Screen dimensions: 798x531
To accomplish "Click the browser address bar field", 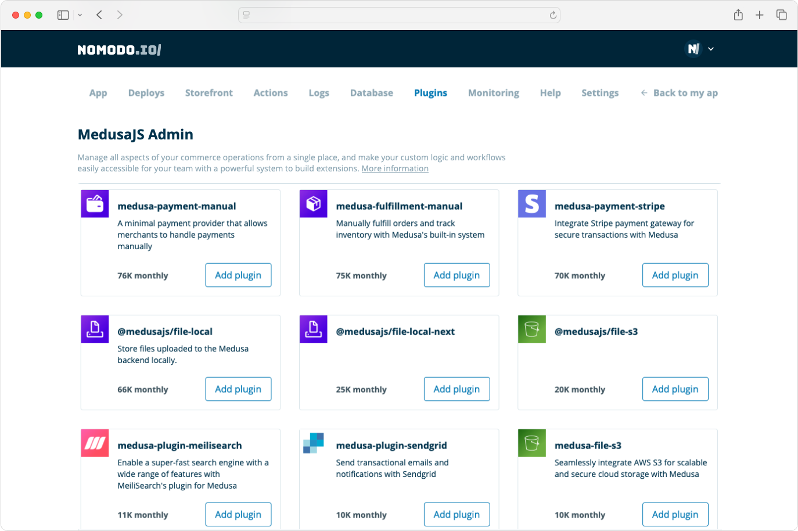I will [x=399, y=15].
